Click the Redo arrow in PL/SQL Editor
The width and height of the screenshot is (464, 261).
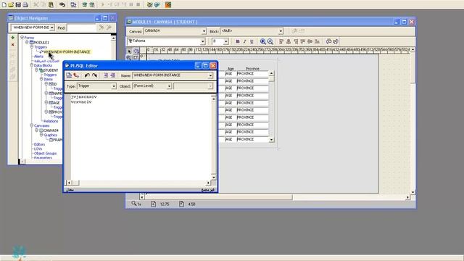pos(94,75)
